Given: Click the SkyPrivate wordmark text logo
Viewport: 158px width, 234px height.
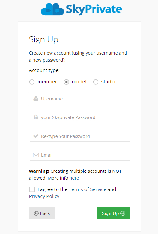Looking at the screenshot, I should (94, 9).
